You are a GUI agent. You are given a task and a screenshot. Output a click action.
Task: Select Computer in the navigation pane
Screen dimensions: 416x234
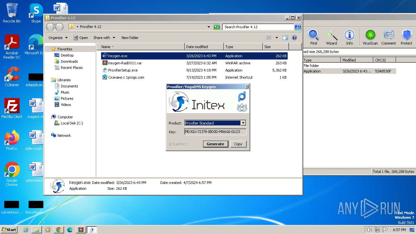pyautogui.click(x=65, y=117)
